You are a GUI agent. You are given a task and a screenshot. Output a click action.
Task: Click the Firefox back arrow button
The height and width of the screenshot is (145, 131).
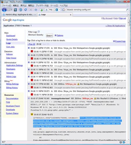(x=4, y=10)
